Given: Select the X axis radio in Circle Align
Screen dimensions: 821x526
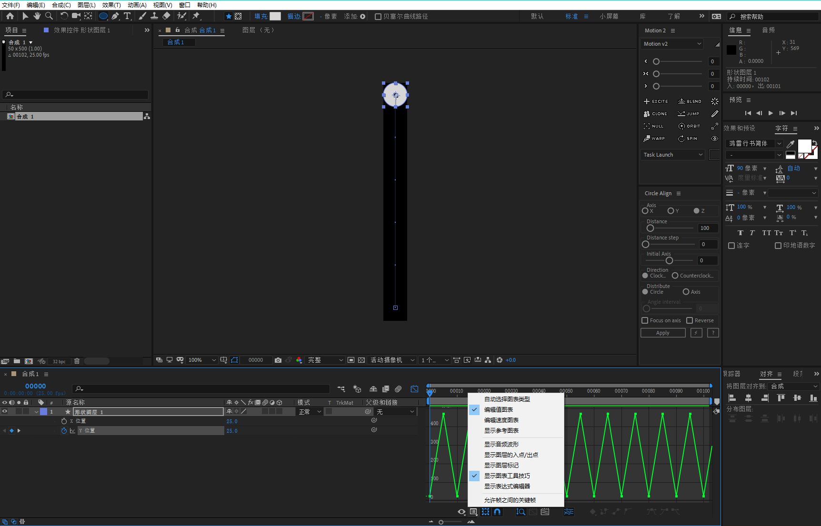Looking at the screenshot, I should coord(645,211).
